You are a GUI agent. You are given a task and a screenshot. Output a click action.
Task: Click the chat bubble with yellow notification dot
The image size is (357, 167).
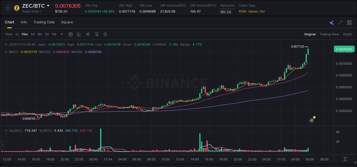click(311, 120)
